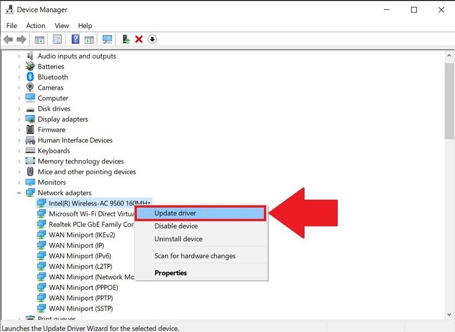
Task: Expand the Bluetooth category
Action: (x=19, y=77)
